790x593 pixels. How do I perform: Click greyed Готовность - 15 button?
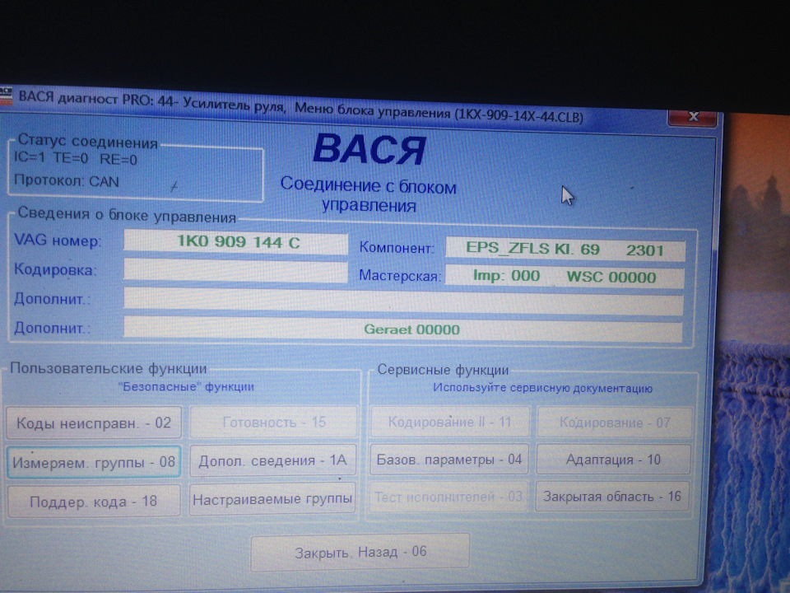coord(274,422)
